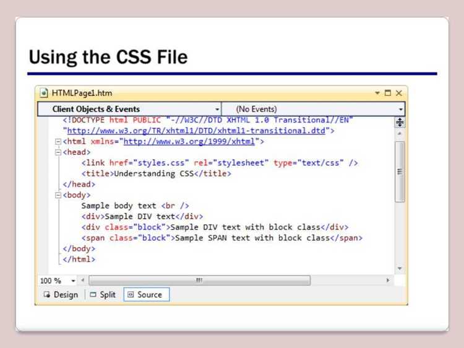464x348 pixels.
Task: Follow the www.w3.org/1999/xhtml link
Action: (x=189, y=141)
